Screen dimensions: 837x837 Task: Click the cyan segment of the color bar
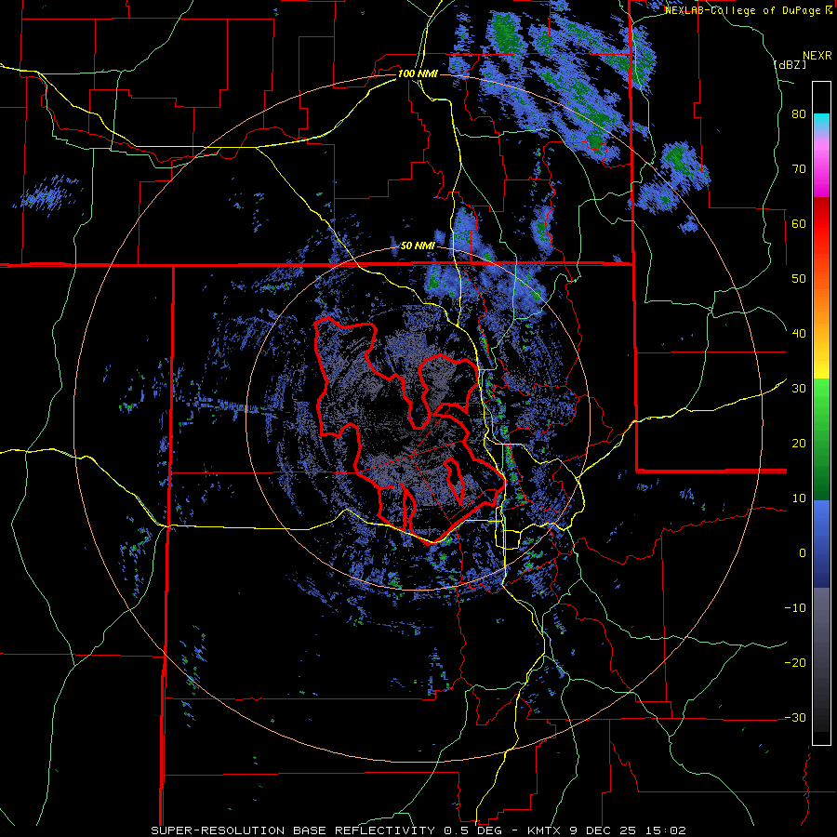point(821,122)
